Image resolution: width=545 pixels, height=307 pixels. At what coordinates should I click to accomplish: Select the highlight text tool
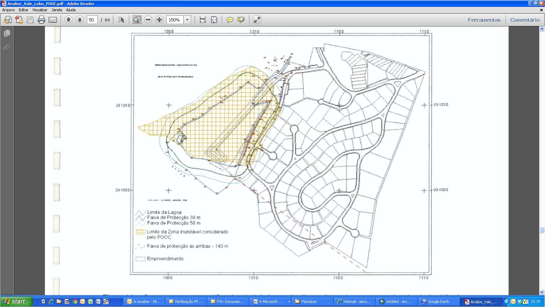tap(241, 20)
